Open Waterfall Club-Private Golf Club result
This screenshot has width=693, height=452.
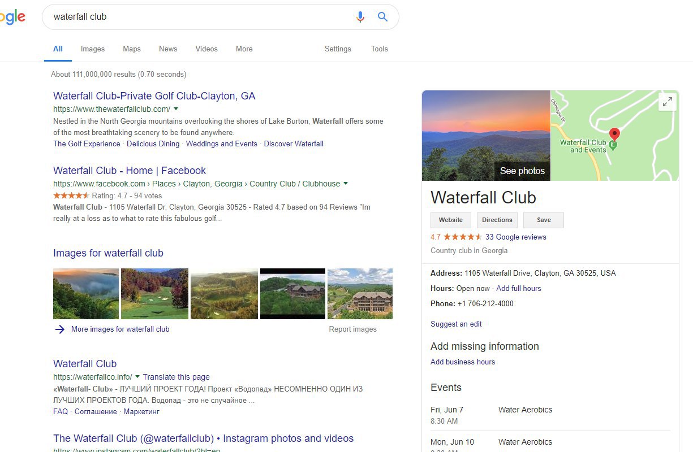(x=154, y=96)
